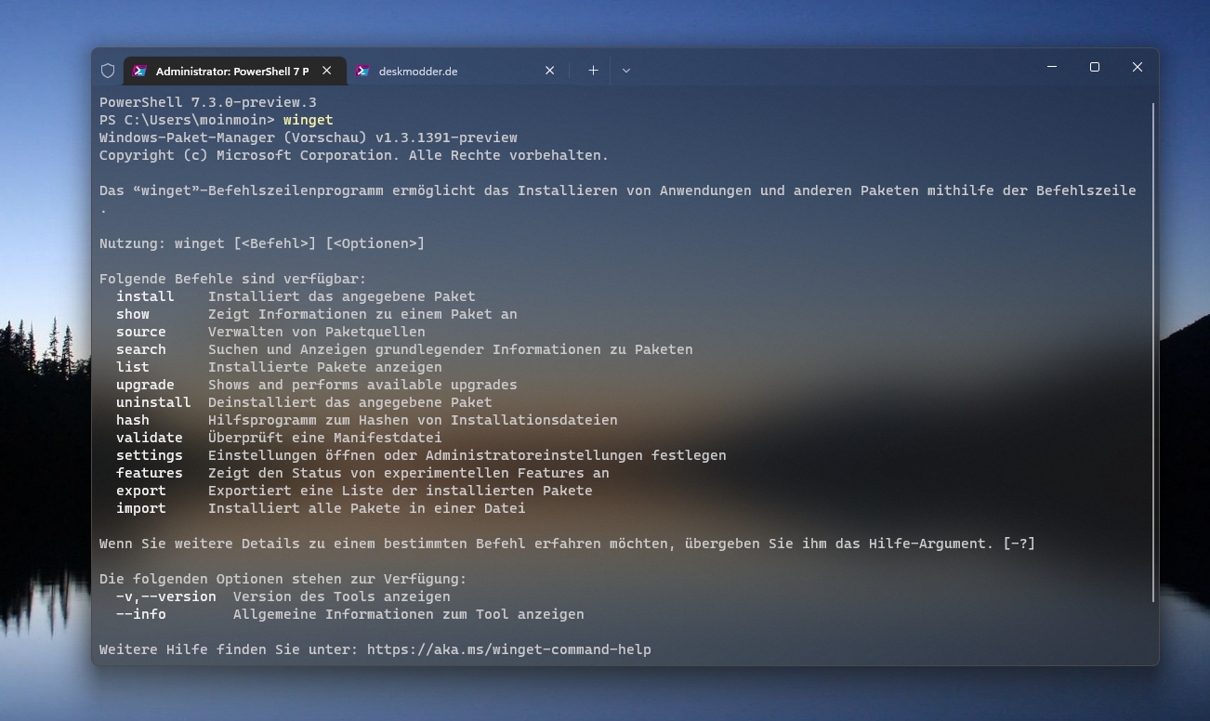Click 'Verwalten von Paketquellen' description

click(x=317, y=332)
